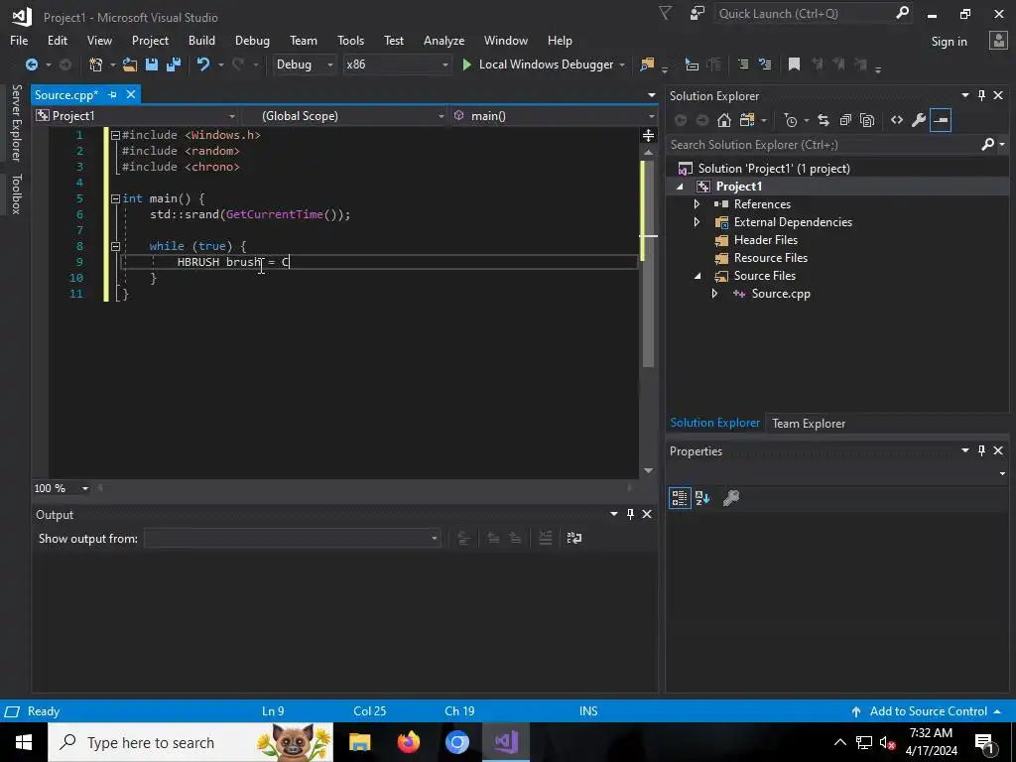Click the New Project toolbar icon
1016x762 pixels.
(96, 64)
